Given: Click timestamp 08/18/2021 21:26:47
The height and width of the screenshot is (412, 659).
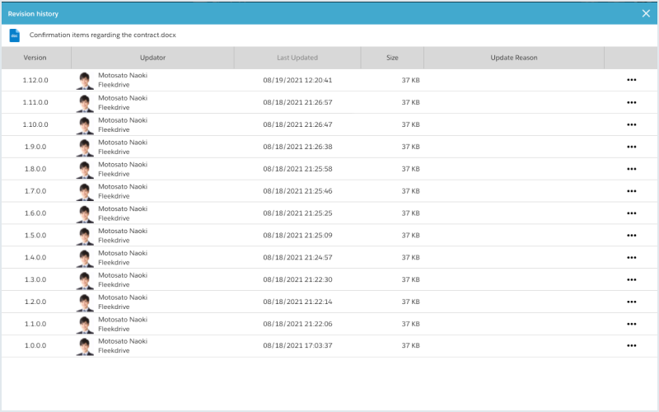Looking at the screenshot, I should click(x=297, y=124).
